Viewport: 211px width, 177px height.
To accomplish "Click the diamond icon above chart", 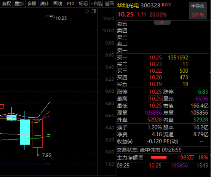I will pyautogui.click(x=87, y=11).
